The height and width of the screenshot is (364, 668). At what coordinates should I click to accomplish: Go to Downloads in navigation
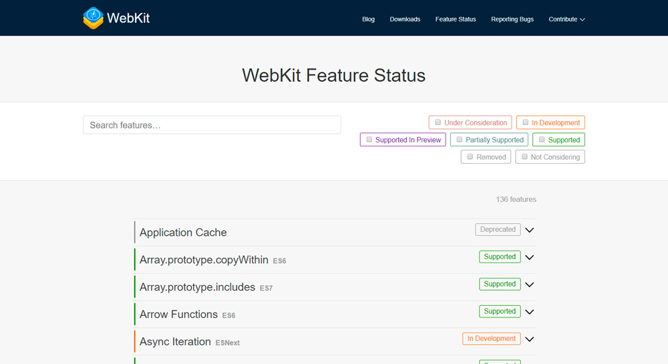(405, 19)
